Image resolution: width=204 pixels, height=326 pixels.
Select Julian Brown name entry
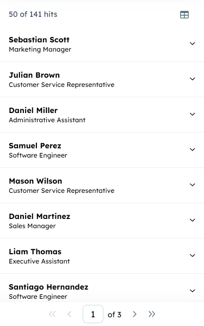point(34,75)
